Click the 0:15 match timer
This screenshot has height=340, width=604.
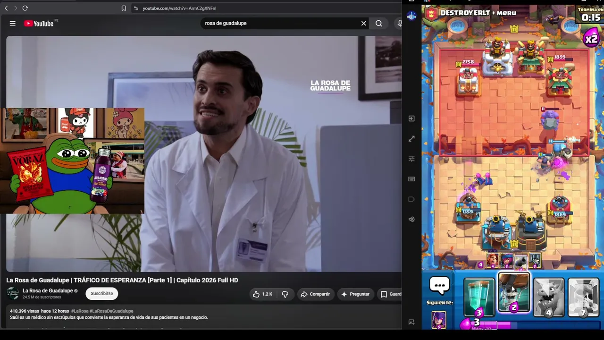coord(591,17)
